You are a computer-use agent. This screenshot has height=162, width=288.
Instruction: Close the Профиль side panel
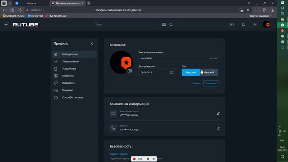click(x=92, y=44)
